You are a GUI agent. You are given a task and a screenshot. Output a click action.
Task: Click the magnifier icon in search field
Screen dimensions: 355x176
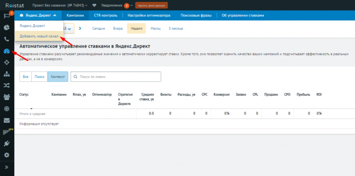pos(75,77)
